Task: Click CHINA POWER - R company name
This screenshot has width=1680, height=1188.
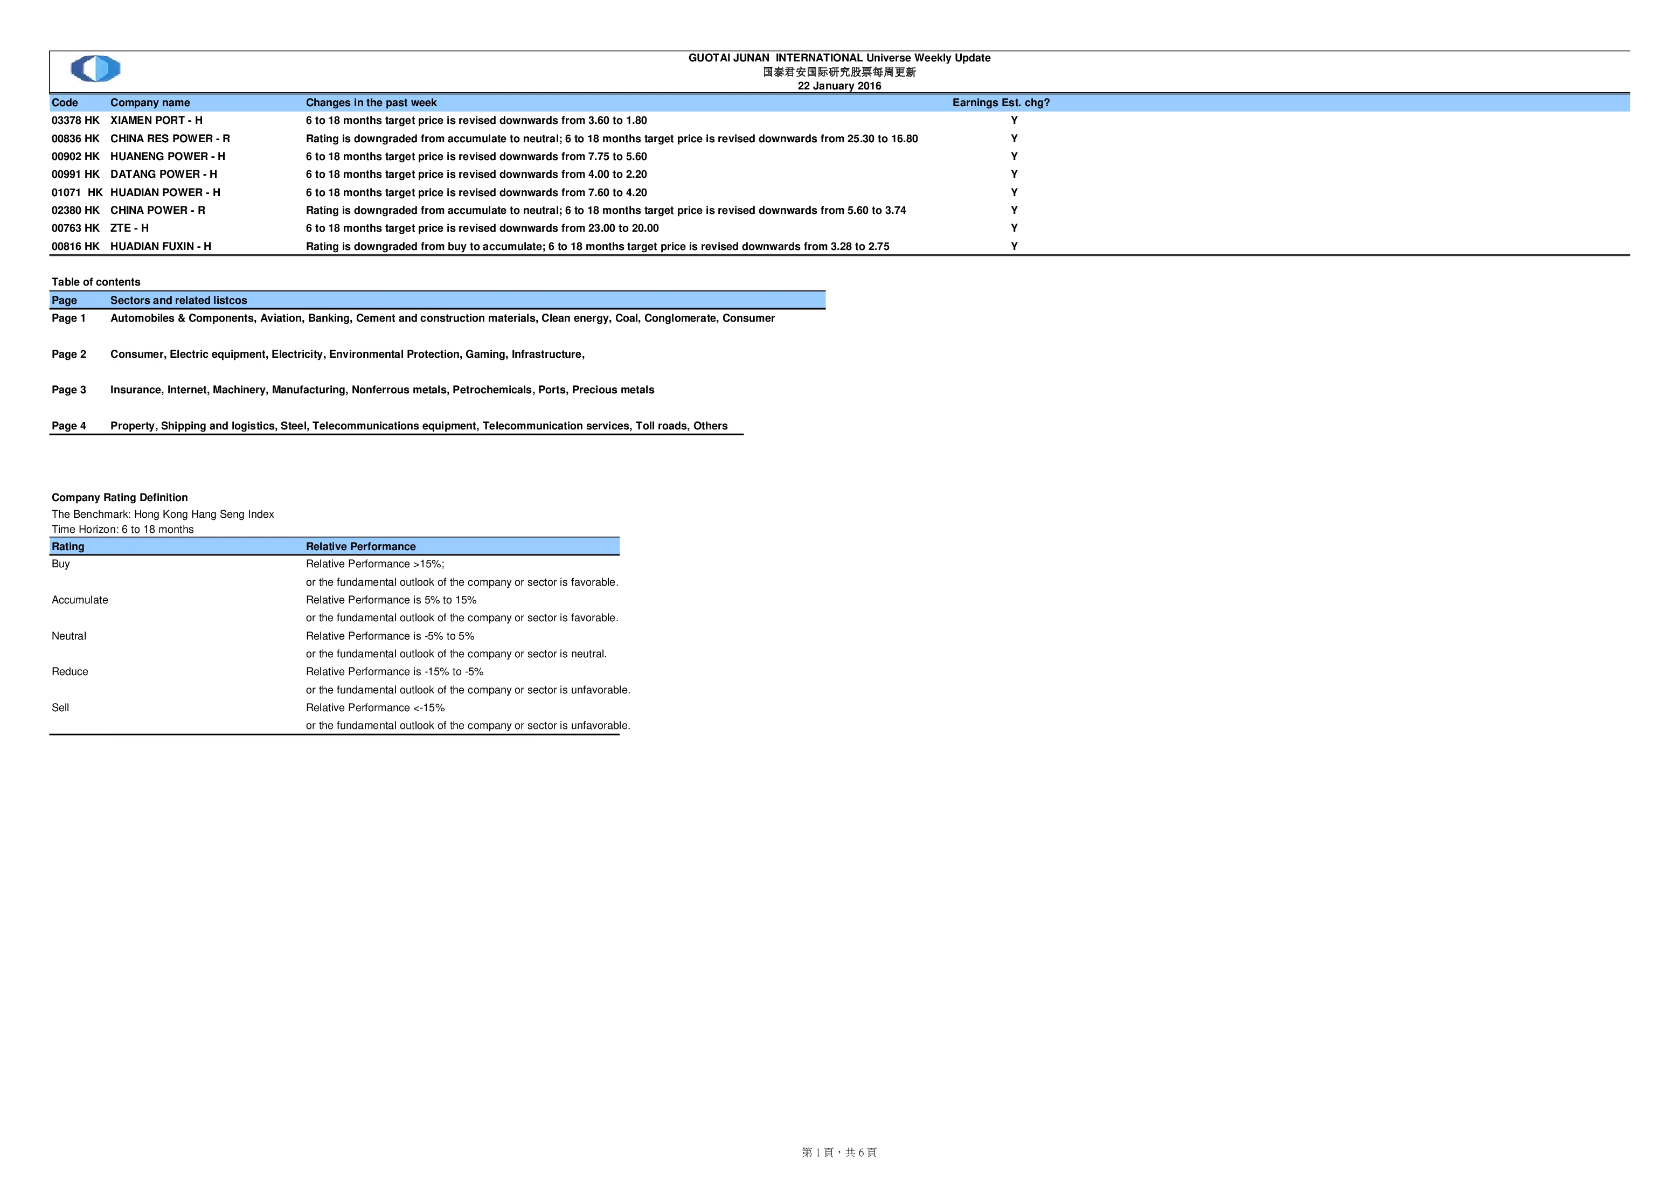Action: [158, 210]
